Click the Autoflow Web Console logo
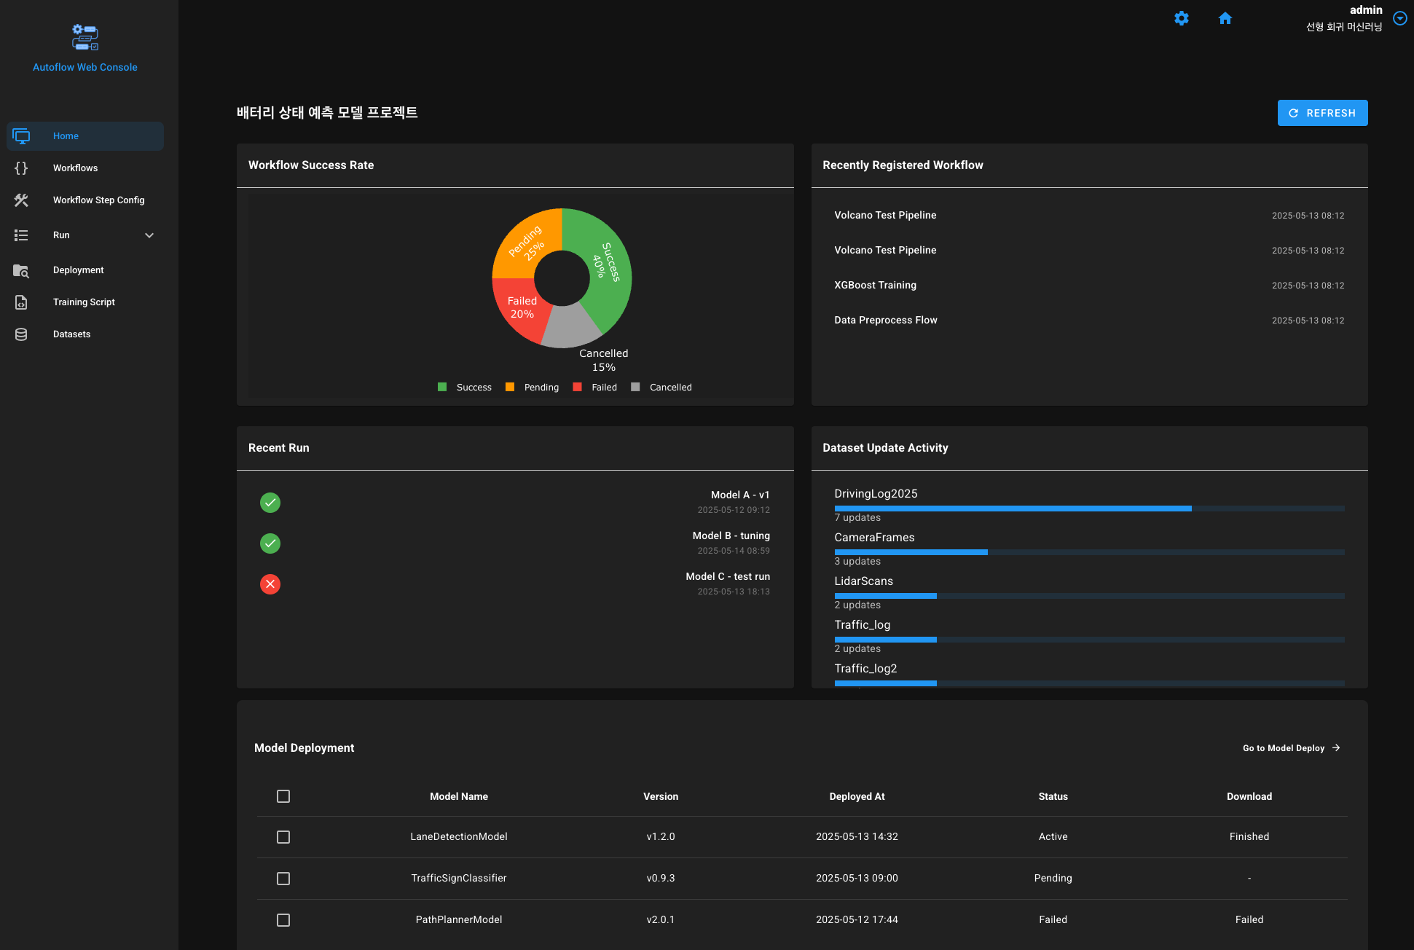 coord(85,37)
